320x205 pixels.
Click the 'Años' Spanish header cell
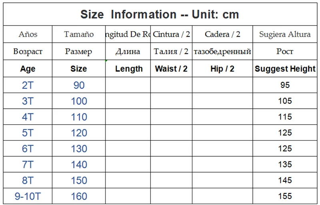point(28,34)
